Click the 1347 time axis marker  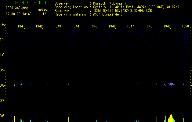click(x=130, y=26)
